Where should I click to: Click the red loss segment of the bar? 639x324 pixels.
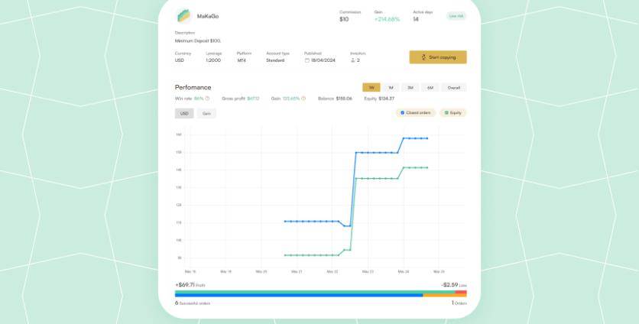(x=461, y=292)
